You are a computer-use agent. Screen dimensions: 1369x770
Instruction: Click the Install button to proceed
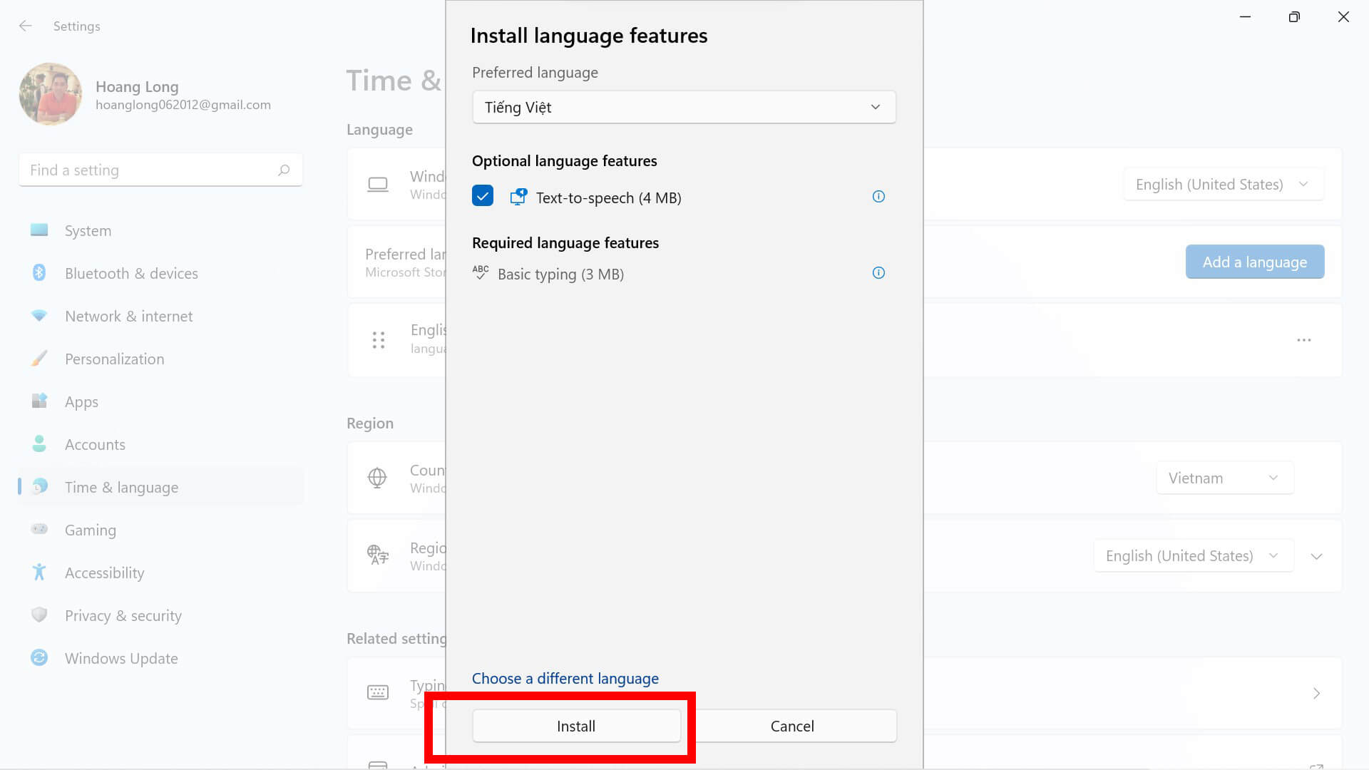576,726
